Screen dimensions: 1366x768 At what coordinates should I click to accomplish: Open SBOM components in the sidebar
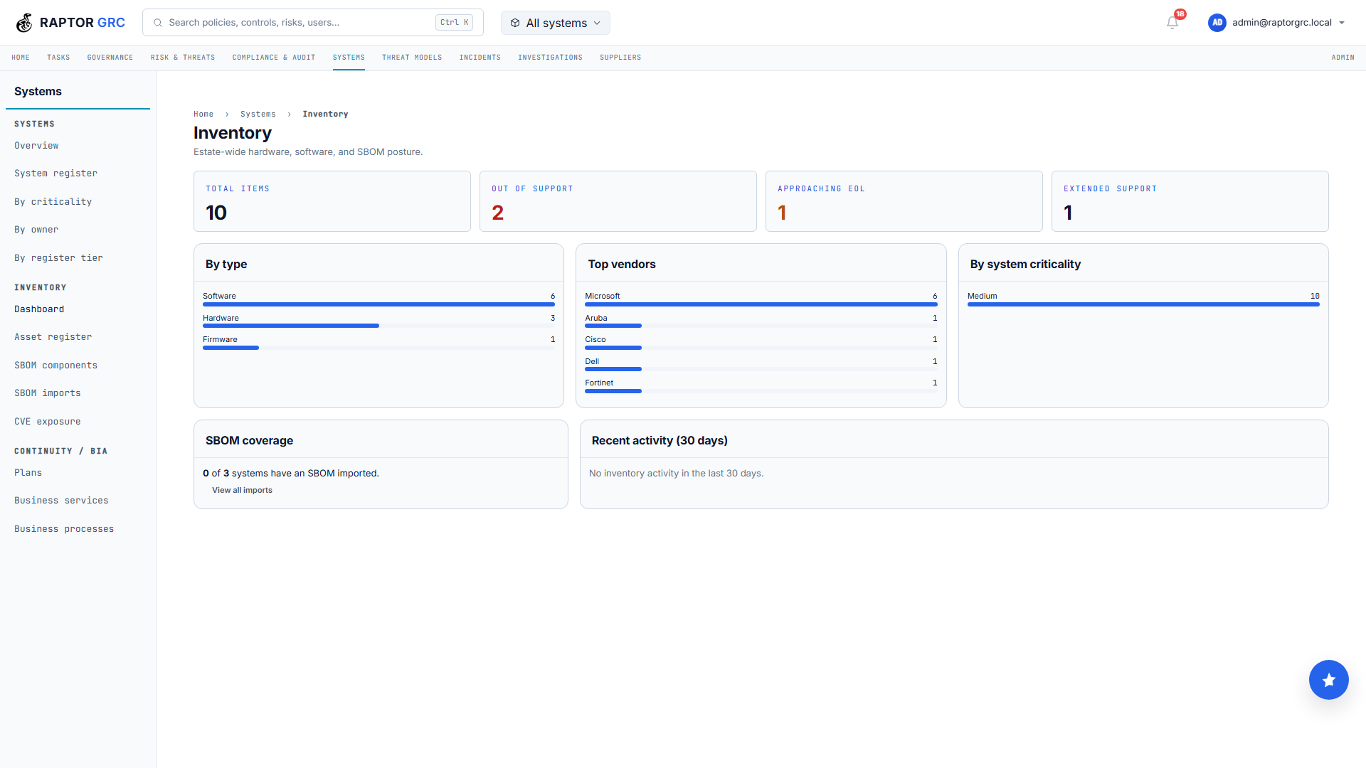pos(55,366)
